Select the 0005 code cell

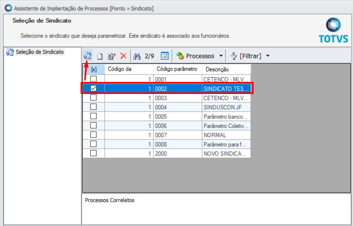pyautogui.click(x=178, y=116)
